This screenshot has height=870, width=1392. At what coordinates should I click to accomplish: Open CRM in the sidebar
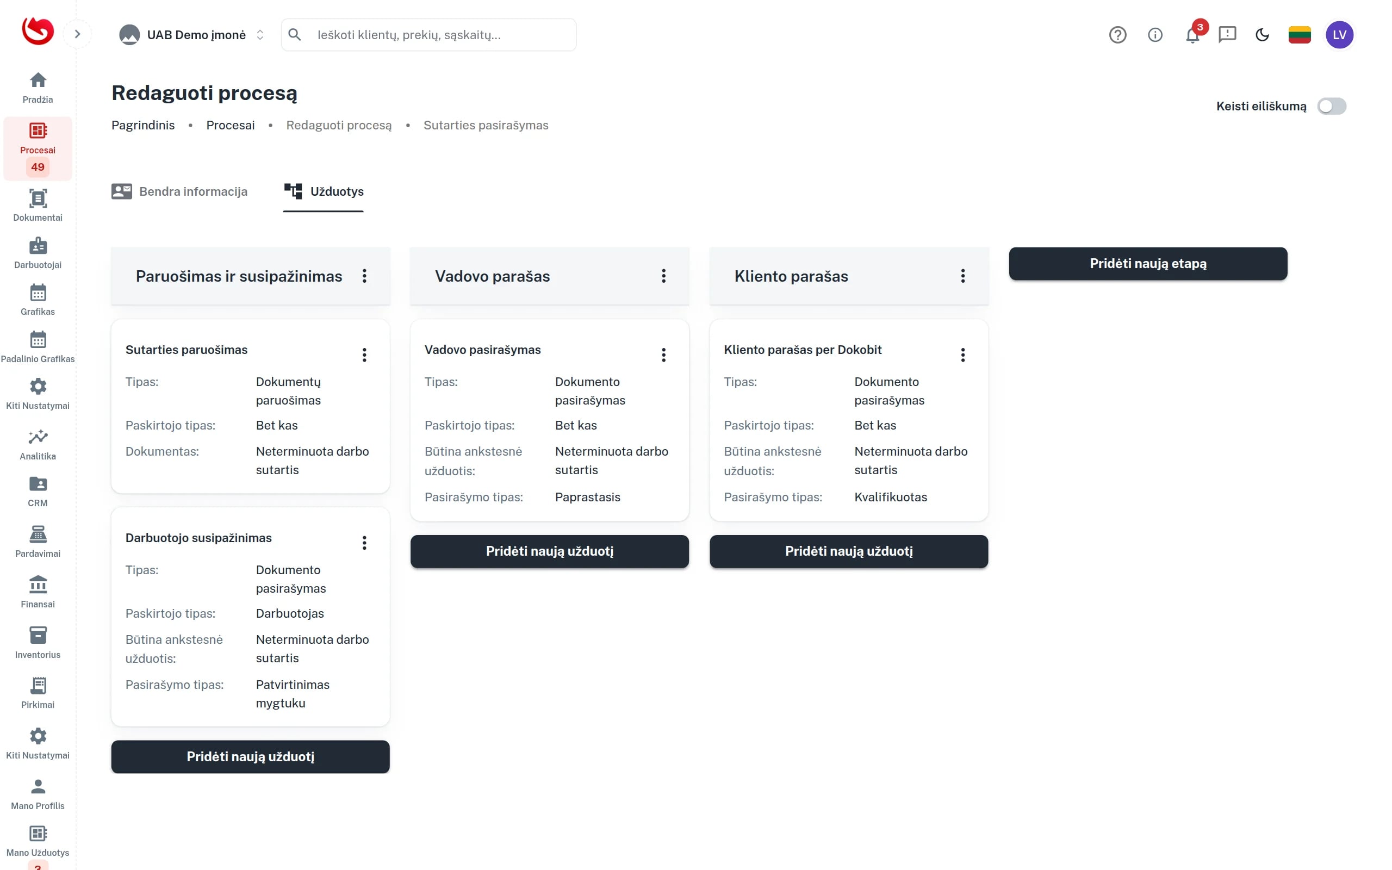coord(38,492)
